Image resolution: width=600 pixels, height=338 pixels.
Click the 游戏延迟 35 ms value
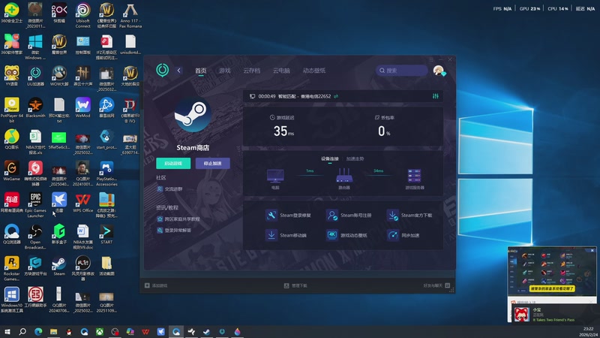tap(283, 131)
